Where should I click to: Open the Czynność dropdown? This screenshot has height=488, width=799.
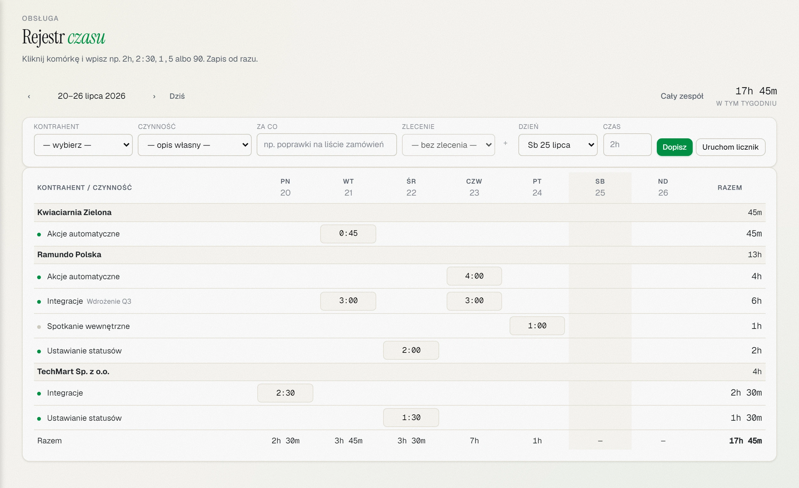[x=195, y=145]
